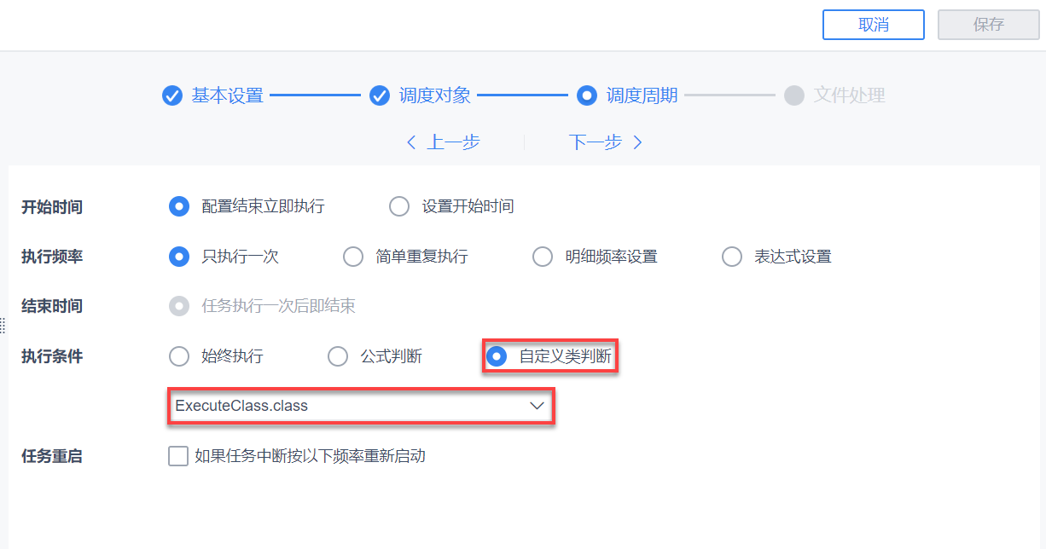
Task: Click the 取消 button
Action: tap(873, 25)
